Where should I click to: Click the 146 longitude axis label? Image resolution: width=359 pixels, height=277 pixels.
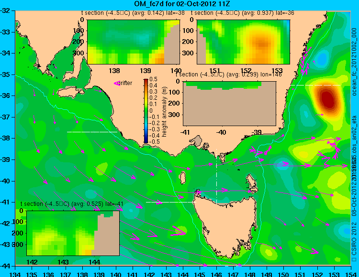(x=216, y=274)
